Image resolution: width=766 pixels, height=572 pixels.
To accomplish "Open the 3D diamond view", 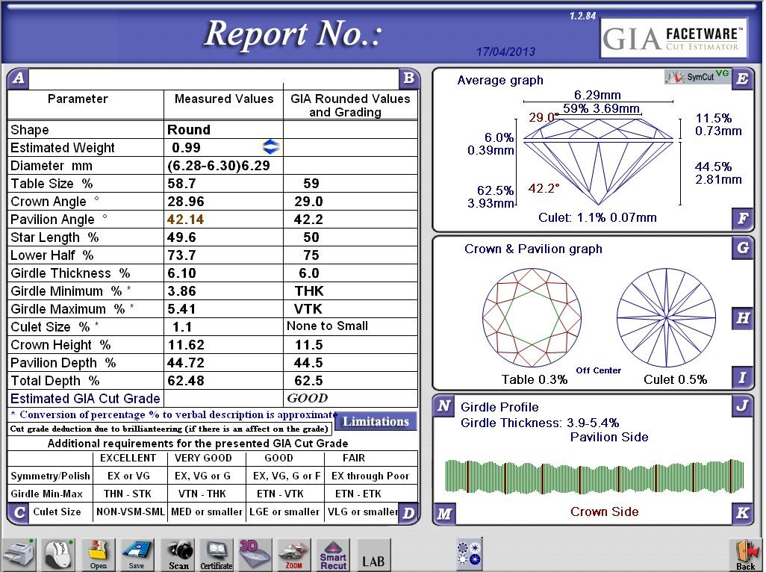I will [255, 553].
